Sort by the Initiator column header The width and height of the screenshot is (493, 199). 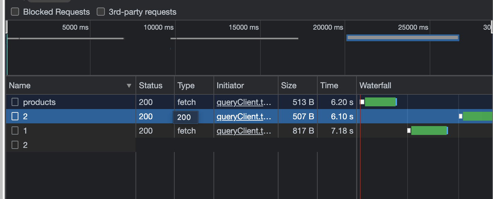click(230, 86)
